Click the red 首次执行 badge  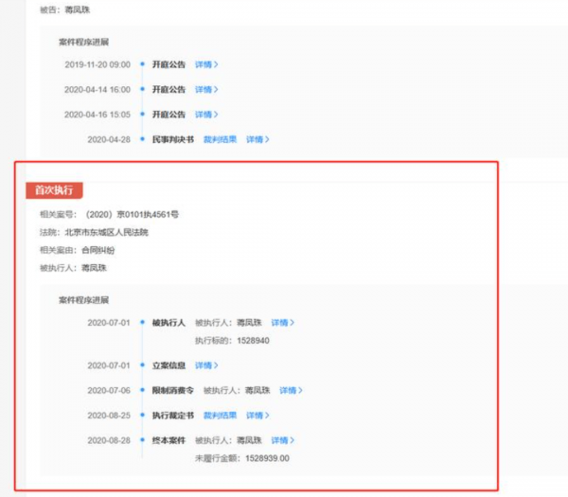pos(53,190)
